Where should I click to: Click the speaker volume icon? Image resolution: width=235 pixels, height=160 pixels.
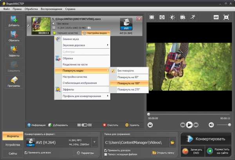[211, 125]
